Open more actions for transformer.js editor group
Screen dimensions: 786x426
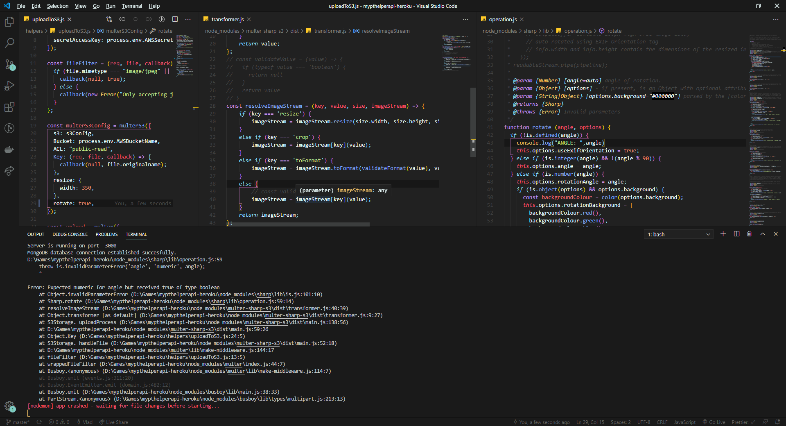point(465,19)
